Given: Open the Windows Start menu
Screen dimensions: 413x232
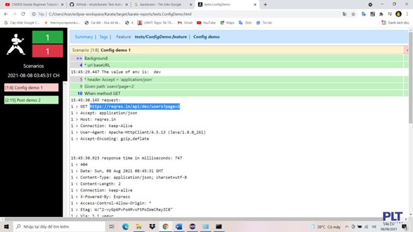Looking at the screenshot, I should point(6,226).
